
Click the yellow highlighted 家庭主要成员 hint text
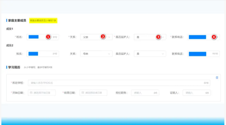click(43, 20)
